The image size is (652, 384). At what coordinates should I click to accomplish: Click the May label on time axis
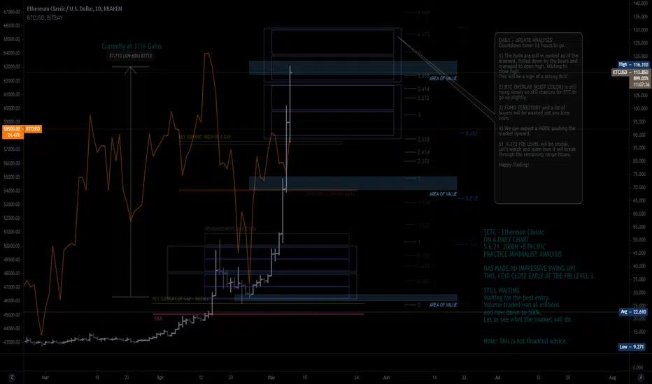(x=271, y=377)
